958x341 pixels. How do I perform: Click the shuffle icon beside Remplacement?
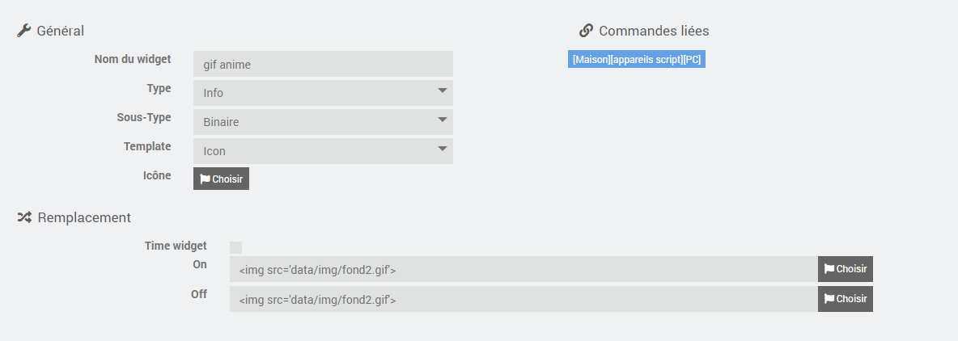point(23,217)
